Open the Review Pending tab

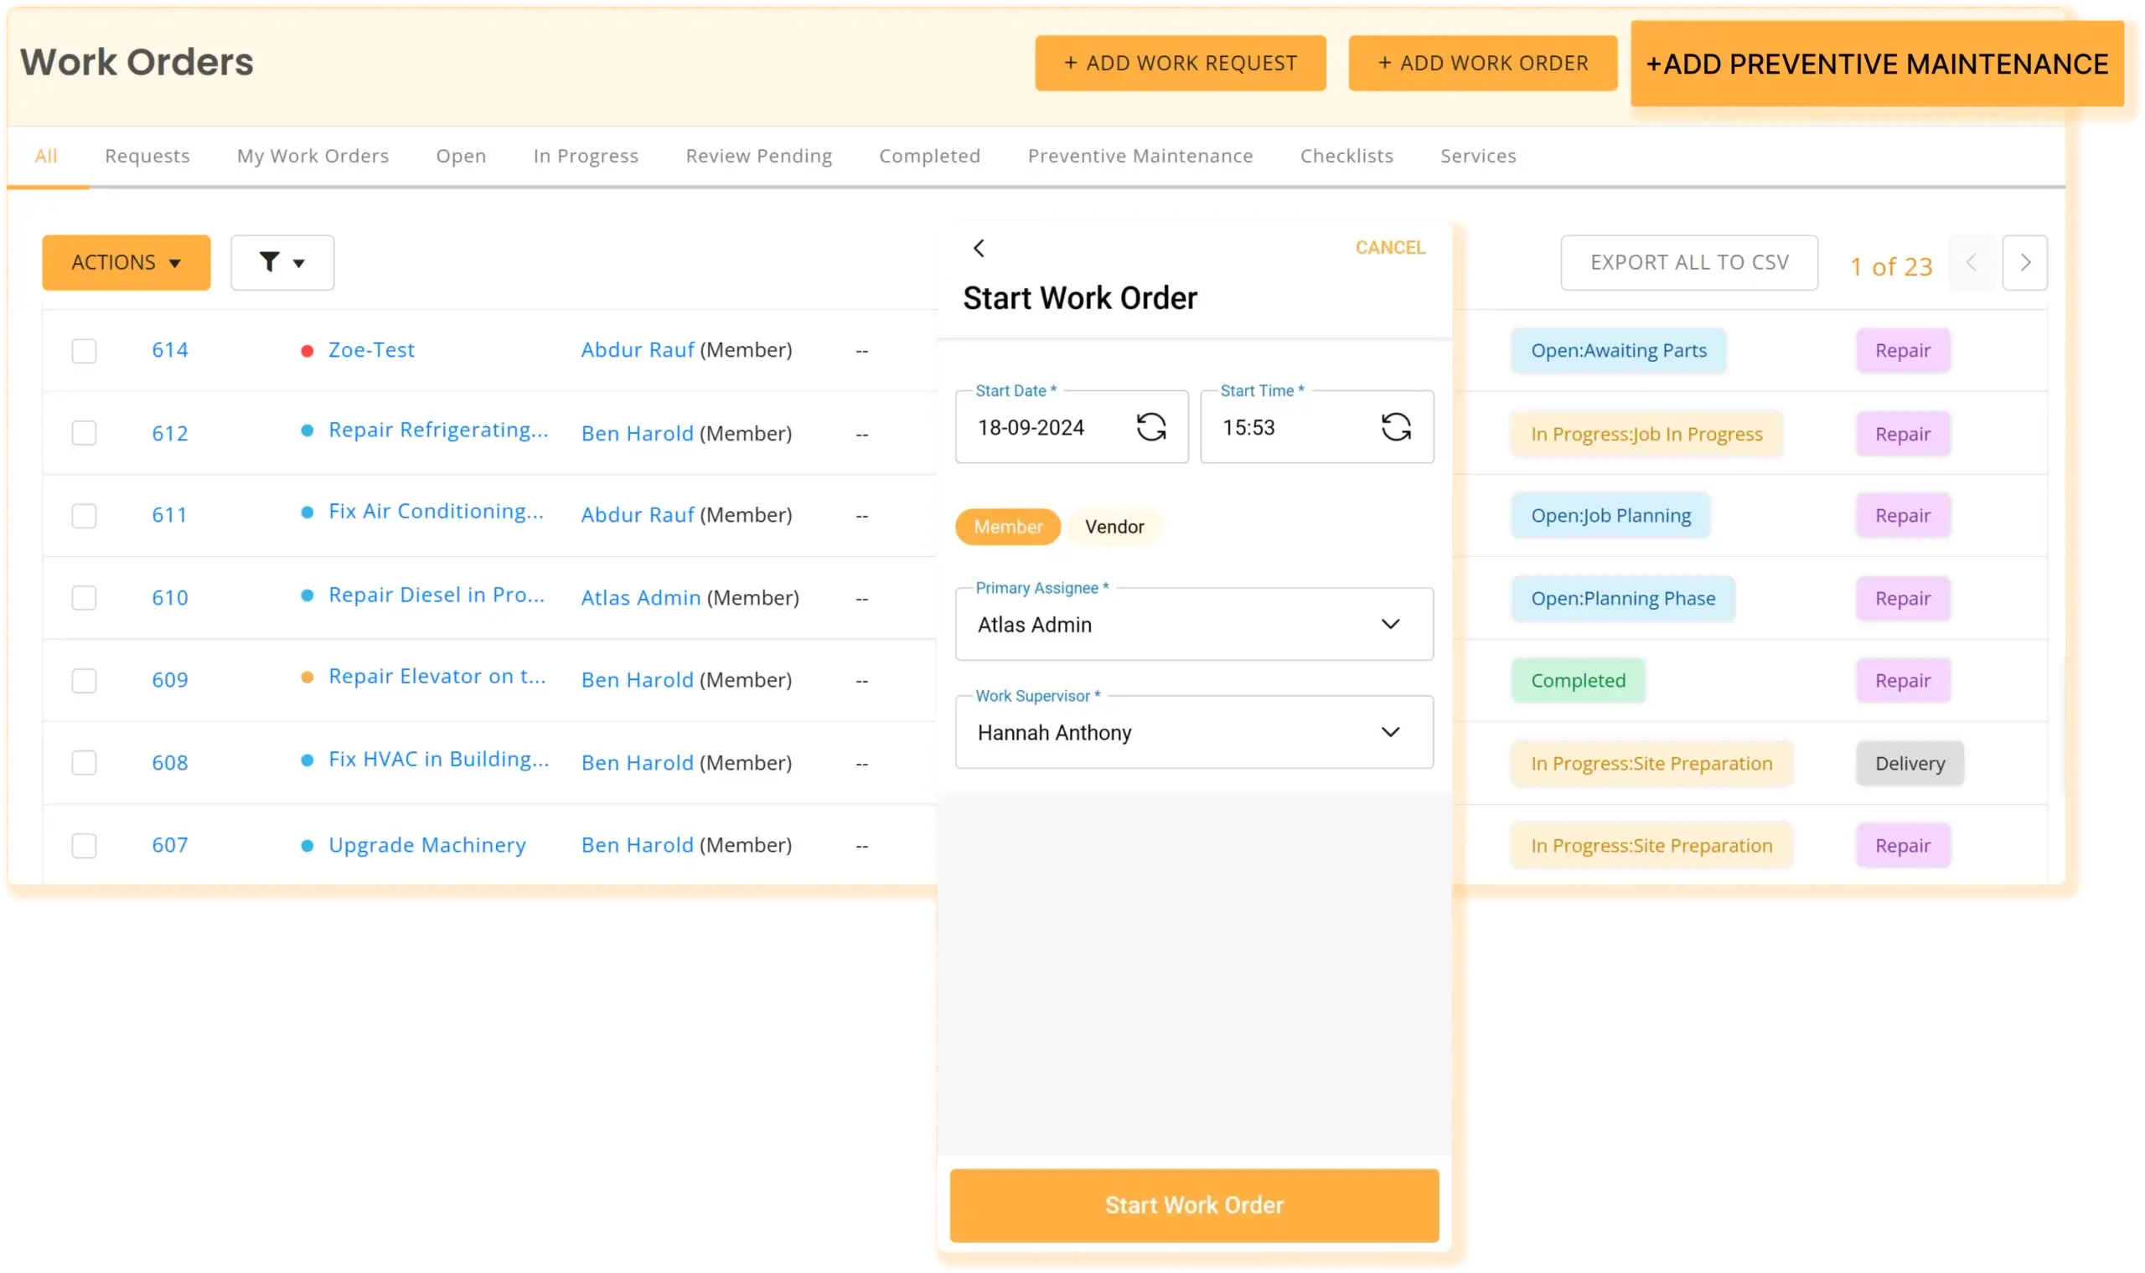coord(758,156)
